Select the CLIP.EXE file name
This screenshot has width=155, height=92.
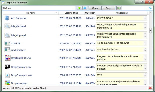(x=16, y=44)
